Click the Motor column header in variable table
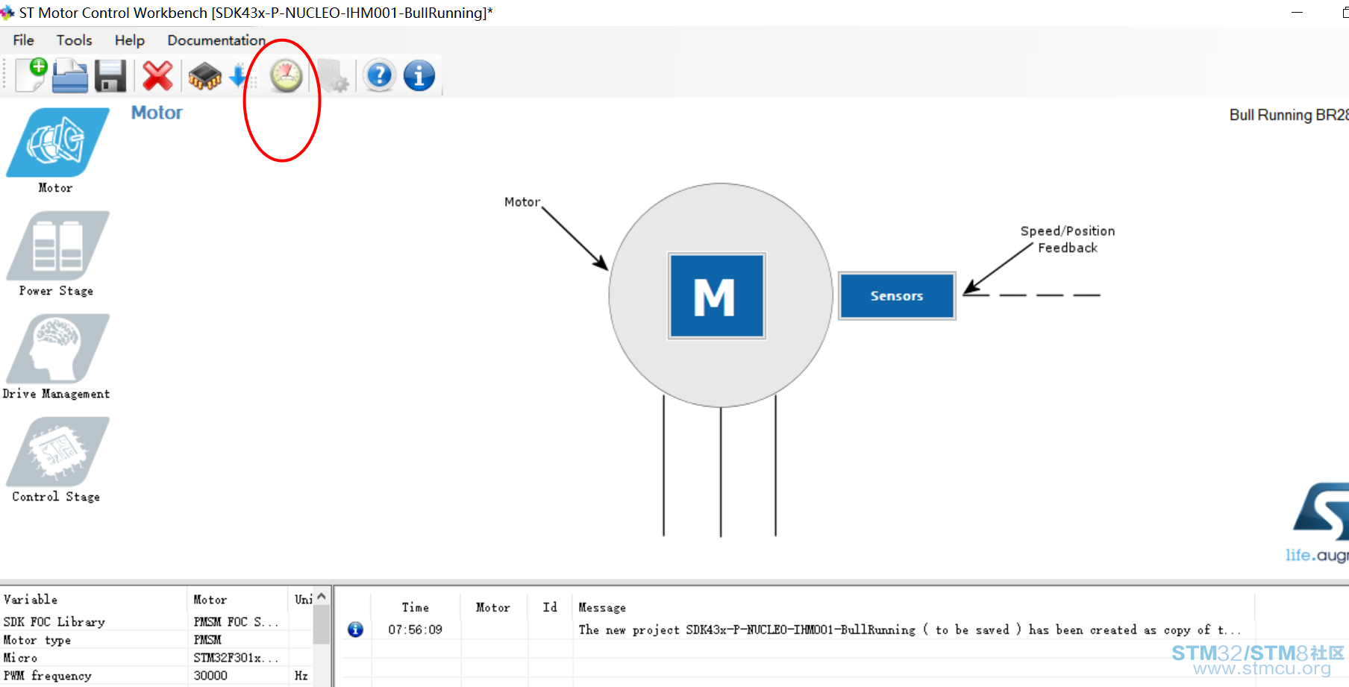Image resolution: width=1349 pixels, height=687 pixels. pyautogui.click(x=210, y=600)
